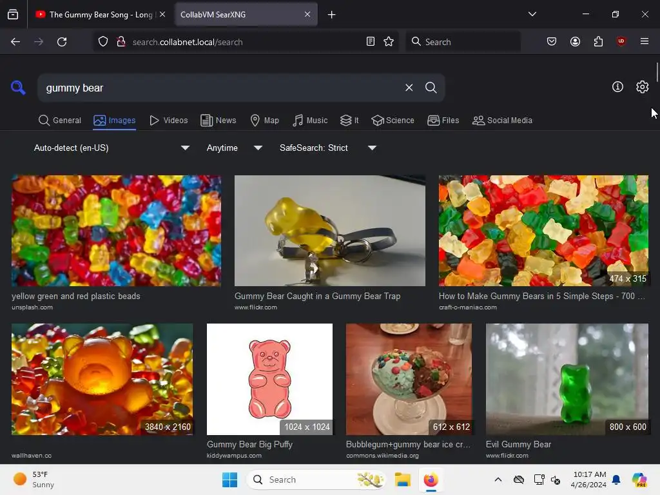Open the colorful gummy bears unsplash thumbnail
660x495 pixels.
pyautogui.click(x=116, y=231)
